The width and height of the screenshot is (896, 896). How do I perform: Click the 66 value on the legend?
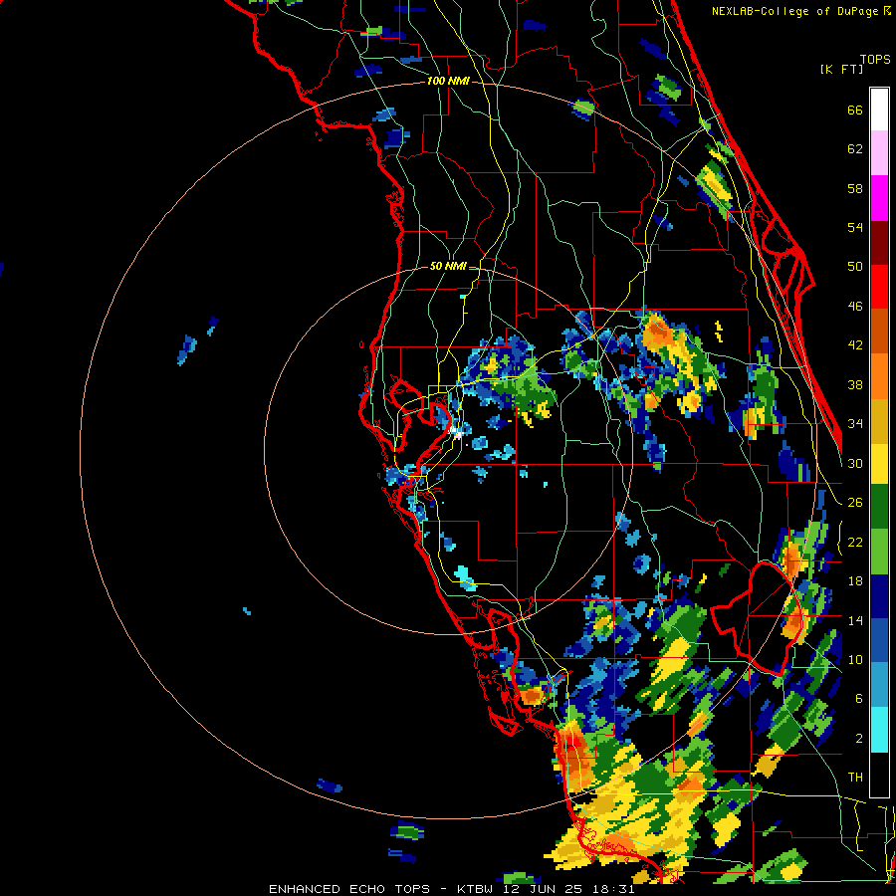point(855,111)
